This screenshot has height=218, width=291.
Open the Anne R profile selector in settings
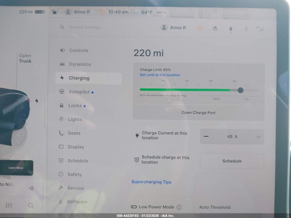[x=173, y=28]
